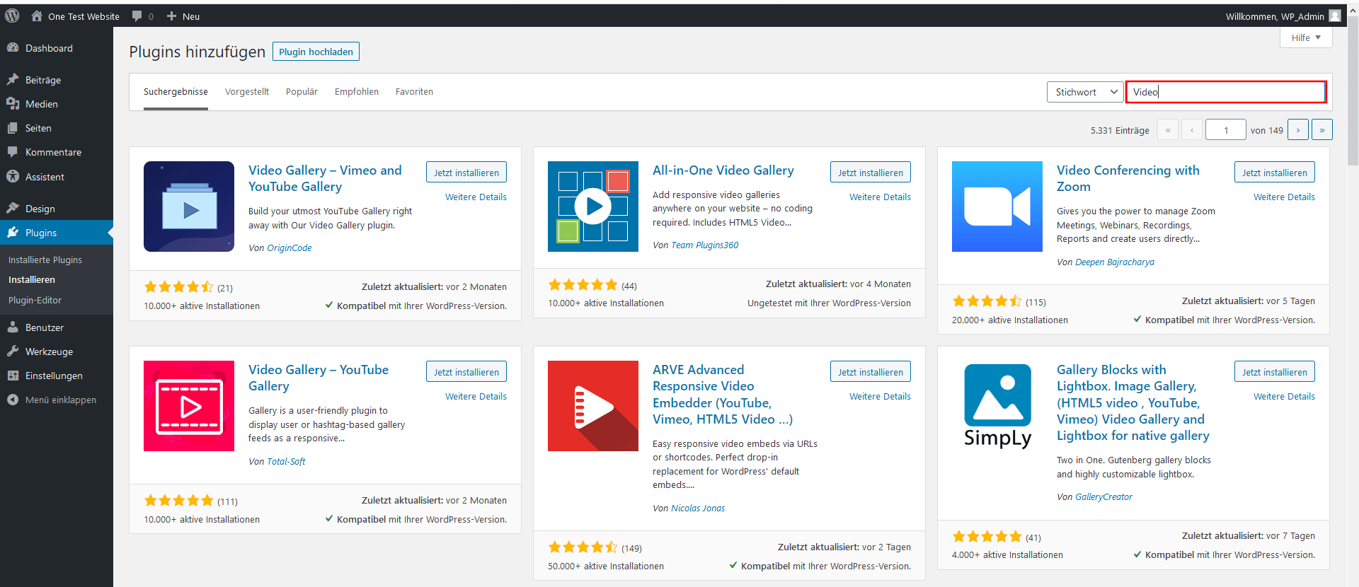Install Video Gallery – Vimeo and YouTube Gallery
This screenshot has width=1359, height=587.
pos(466,173)
